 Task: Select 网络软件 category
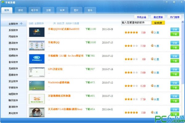[x=13, y=36]
